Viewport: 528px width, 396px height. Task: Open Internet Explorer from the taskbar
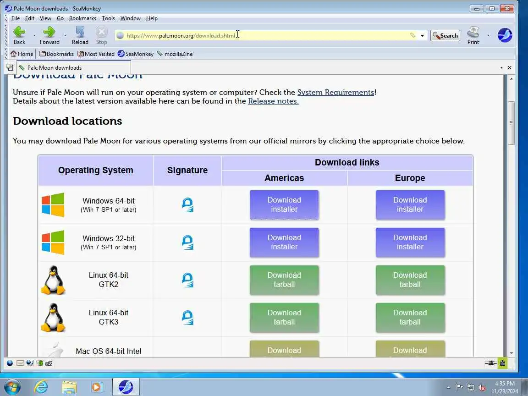(x=41, y=387)
